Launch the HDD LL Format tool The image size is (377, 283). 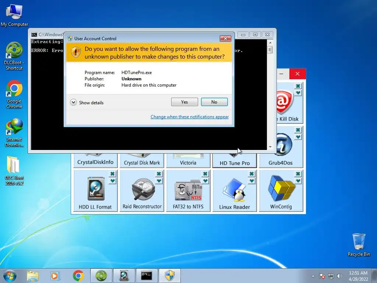tap(95, 191)
